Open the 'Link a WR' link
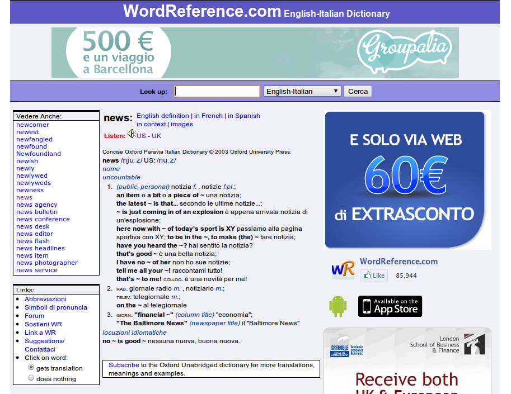Screen dimensions: 511x394 40,333
